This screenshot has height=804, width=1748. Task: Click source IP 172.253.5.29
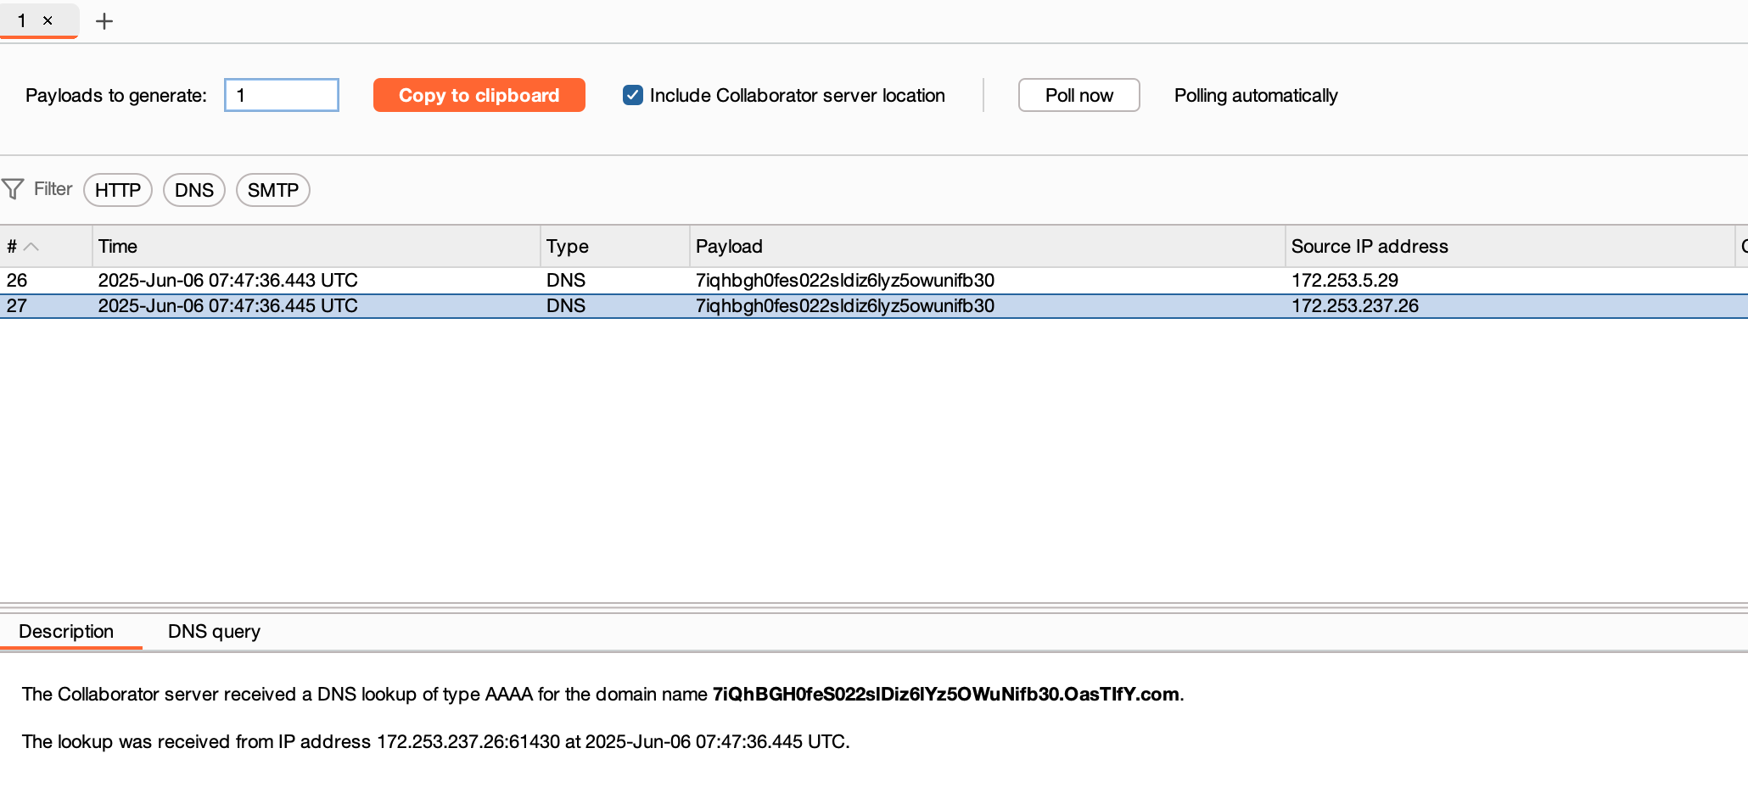[x=1345, y=280]
